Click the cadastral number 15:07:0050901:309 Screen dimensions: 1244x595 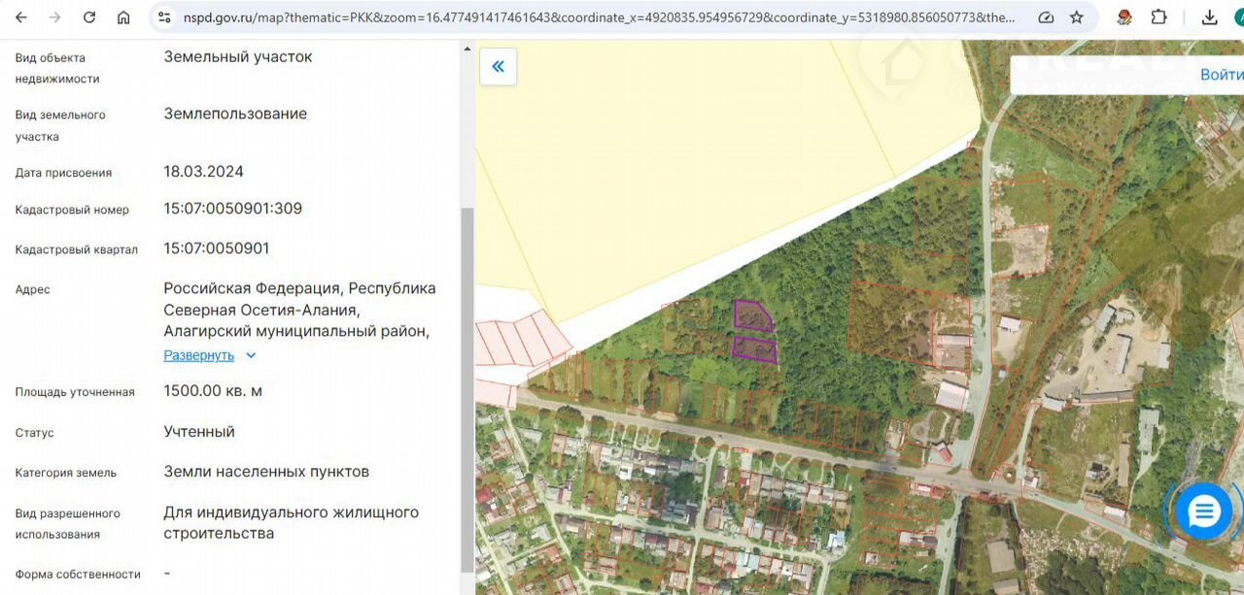232,209
